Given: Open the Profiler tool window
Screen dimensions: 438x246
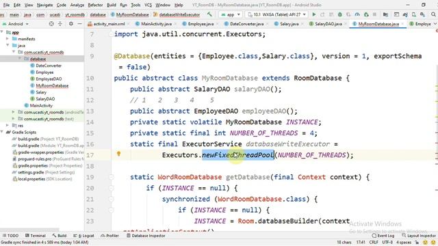Looking at the screenshot, I should [109, 236].
